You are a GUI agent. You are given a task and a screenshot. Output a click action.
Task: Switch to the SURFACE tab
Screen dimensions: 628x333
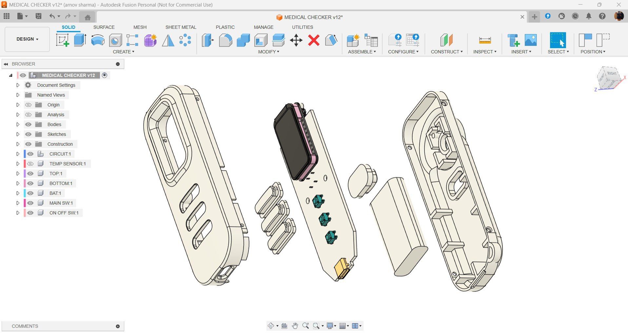104,27
